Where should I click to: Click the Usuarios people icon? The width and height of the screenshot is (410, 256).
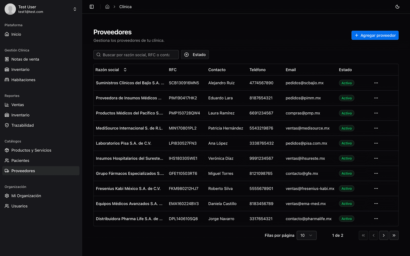(6, 206)
